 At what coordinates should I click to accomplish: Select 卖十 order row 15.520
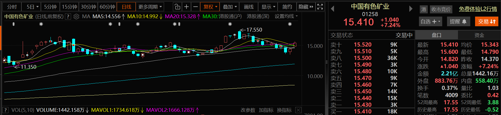[371, 45]
